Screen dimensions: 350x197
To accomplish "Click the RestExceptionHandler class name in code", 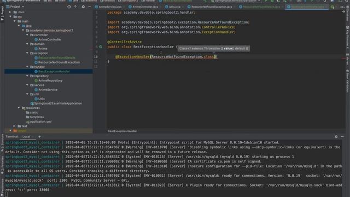I will (154, 47).
